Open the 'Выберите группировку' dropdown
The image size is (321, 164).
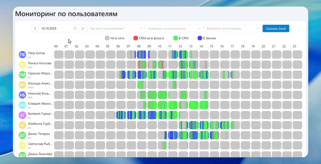232,28
